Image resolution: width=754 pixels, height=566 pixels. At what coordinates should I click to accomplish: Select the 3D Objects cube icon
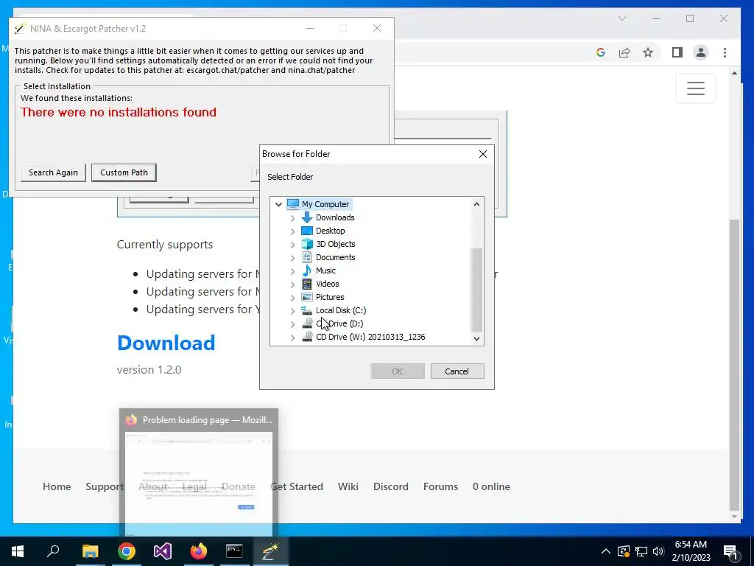pyautogui.click(x=307, y=244)
